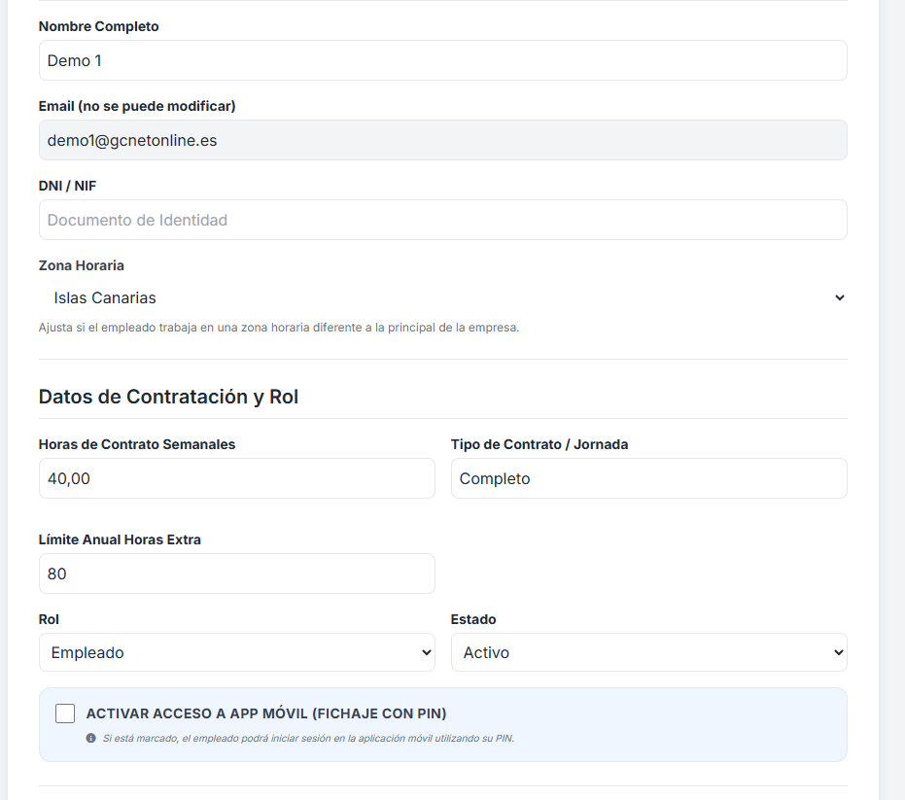Click the 'DNI / NIF' label
Viewport: 905px width, 800px height.
pyautogui.click(x=67, y=186)
